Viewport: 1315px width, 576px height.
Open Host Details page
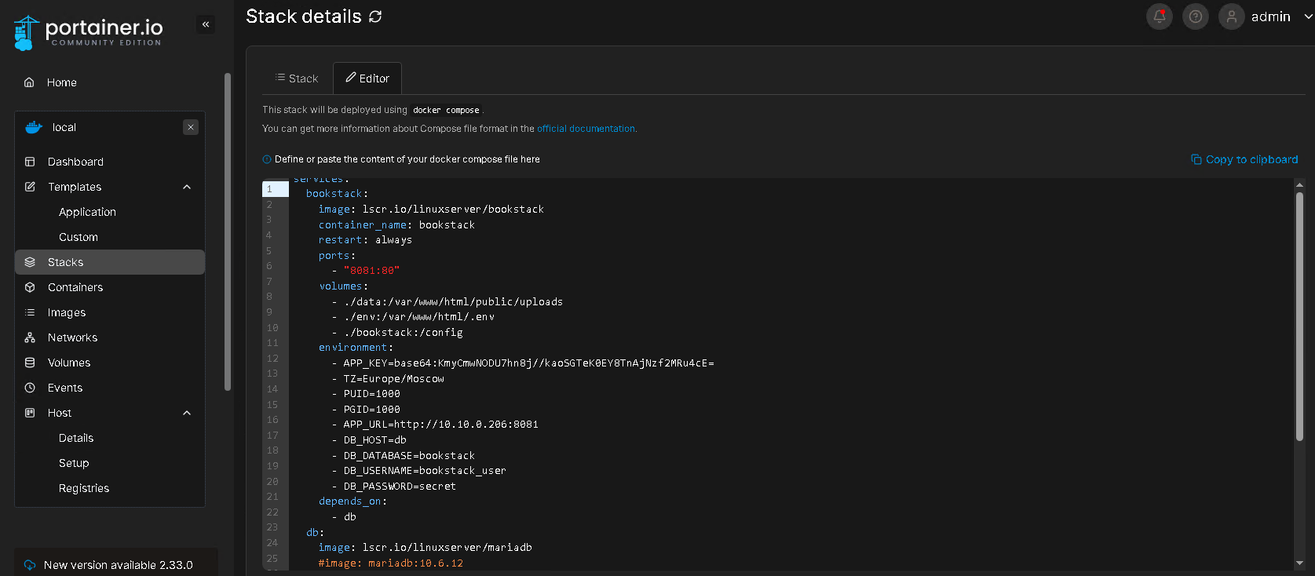point(76,438)
